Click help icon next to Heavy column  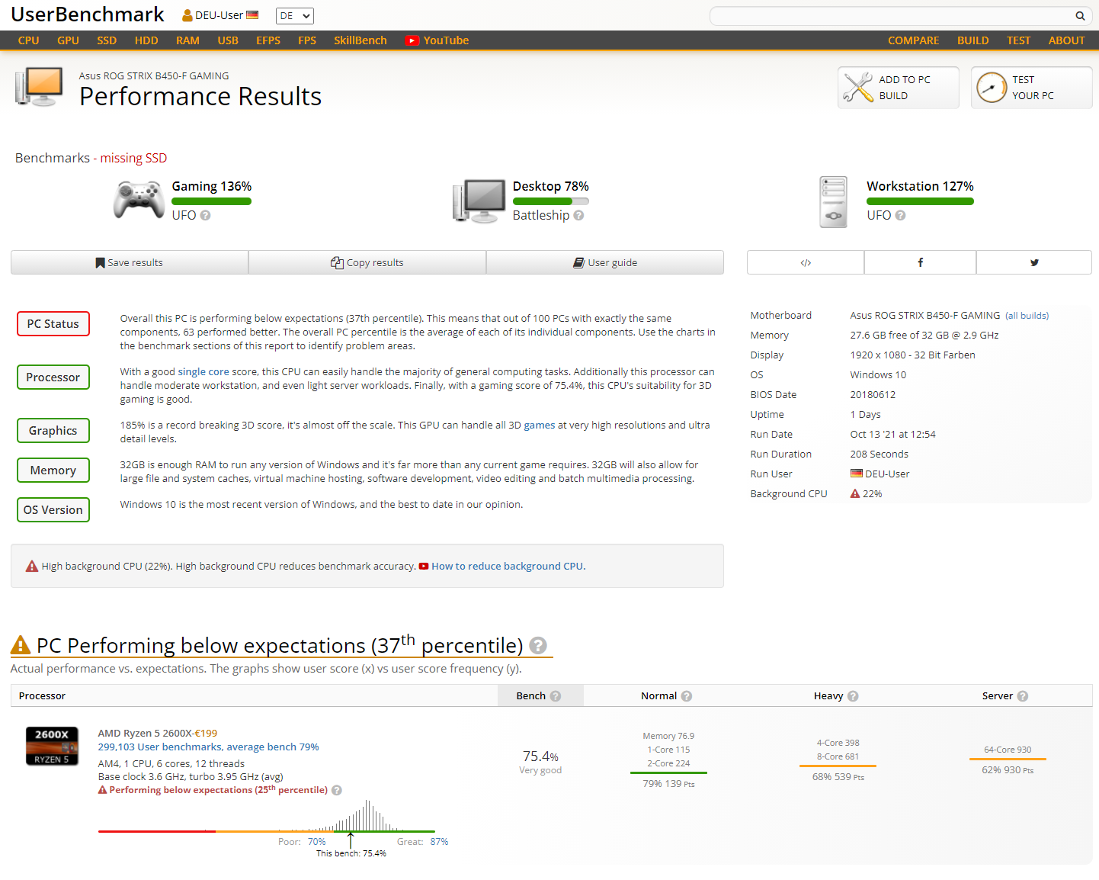[x=853, y=696]
